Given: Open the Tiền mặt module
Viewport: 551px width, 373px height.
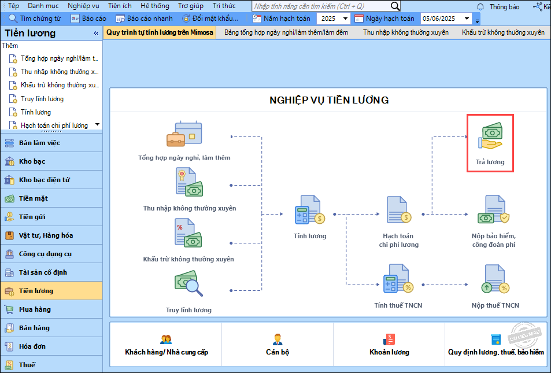Looking at the screenshot, I should (x=51, y=198).
